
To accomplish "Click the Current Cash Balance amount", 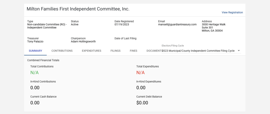I will pos(35,103).
